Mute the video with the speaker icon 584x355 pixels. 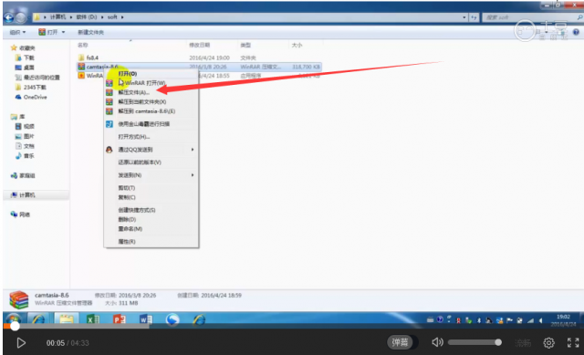pos(437,342)
